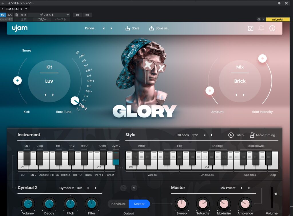Open the Style 179 bpm - Star selector

[x=187, y=135]
